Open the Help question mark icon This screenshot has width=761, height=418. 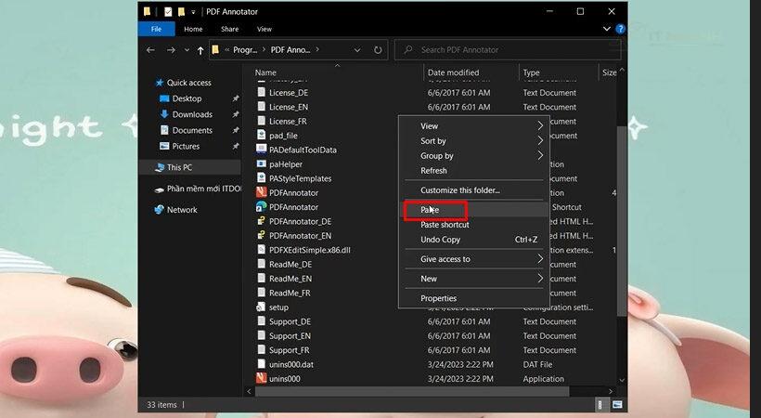click(x=621, y=30)
